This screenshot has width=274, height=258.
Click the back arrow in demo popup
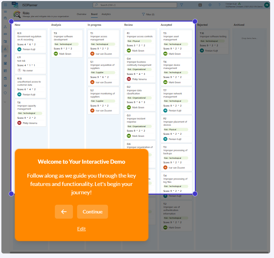(x=64, y=212)
